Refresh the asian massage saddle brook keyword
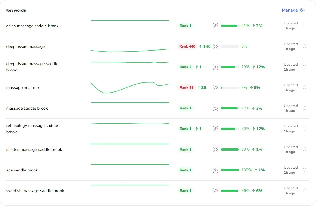Screen dimensions: 318x208 (305, 26)
